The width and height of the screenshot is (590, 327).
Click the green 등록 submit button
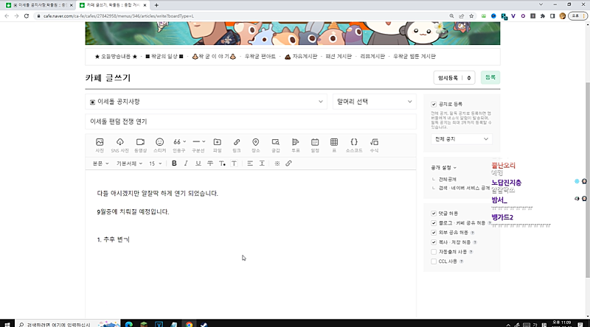(x=490, y=77)
